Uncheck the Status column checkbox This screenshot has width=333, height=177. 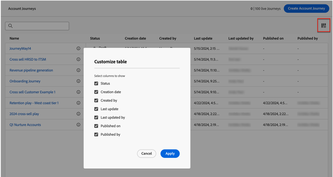96,84
